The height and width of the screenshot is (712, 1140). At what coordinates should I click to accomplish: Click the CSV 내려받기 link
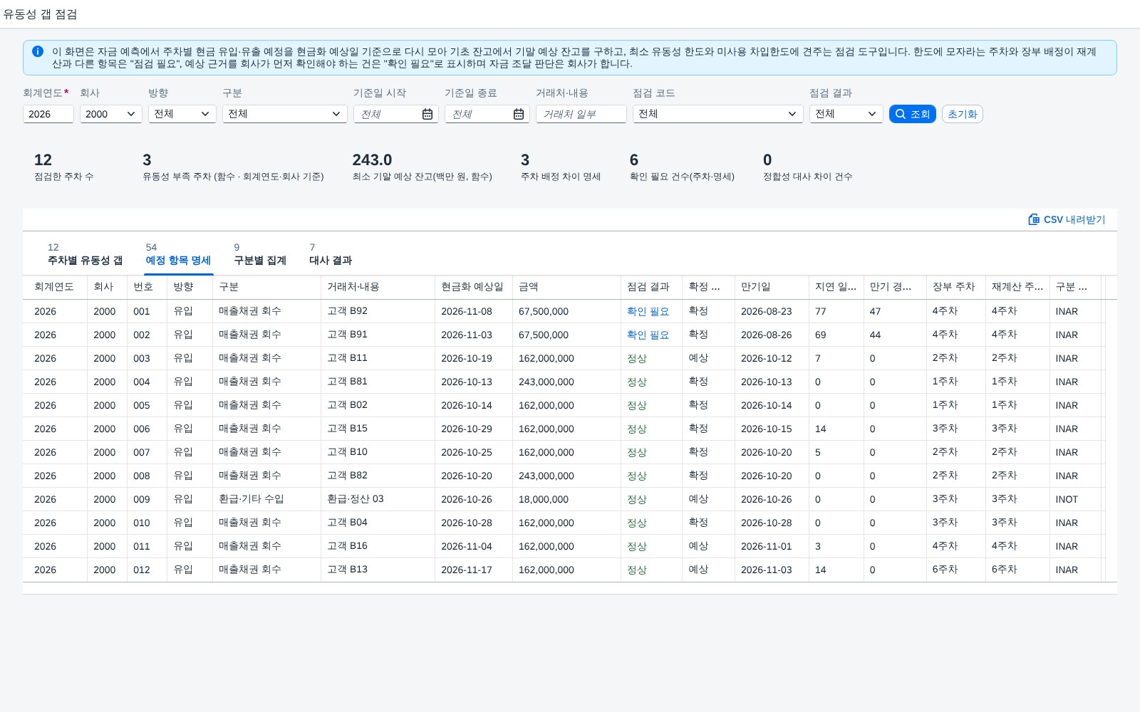click(x=1067, y=219)
